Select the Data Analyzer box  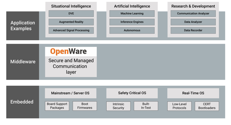(x=193, y=22)
